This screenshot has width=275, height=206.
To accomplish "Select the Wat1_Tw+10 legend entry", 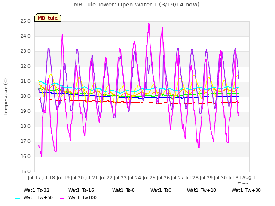I will (197, 190).
